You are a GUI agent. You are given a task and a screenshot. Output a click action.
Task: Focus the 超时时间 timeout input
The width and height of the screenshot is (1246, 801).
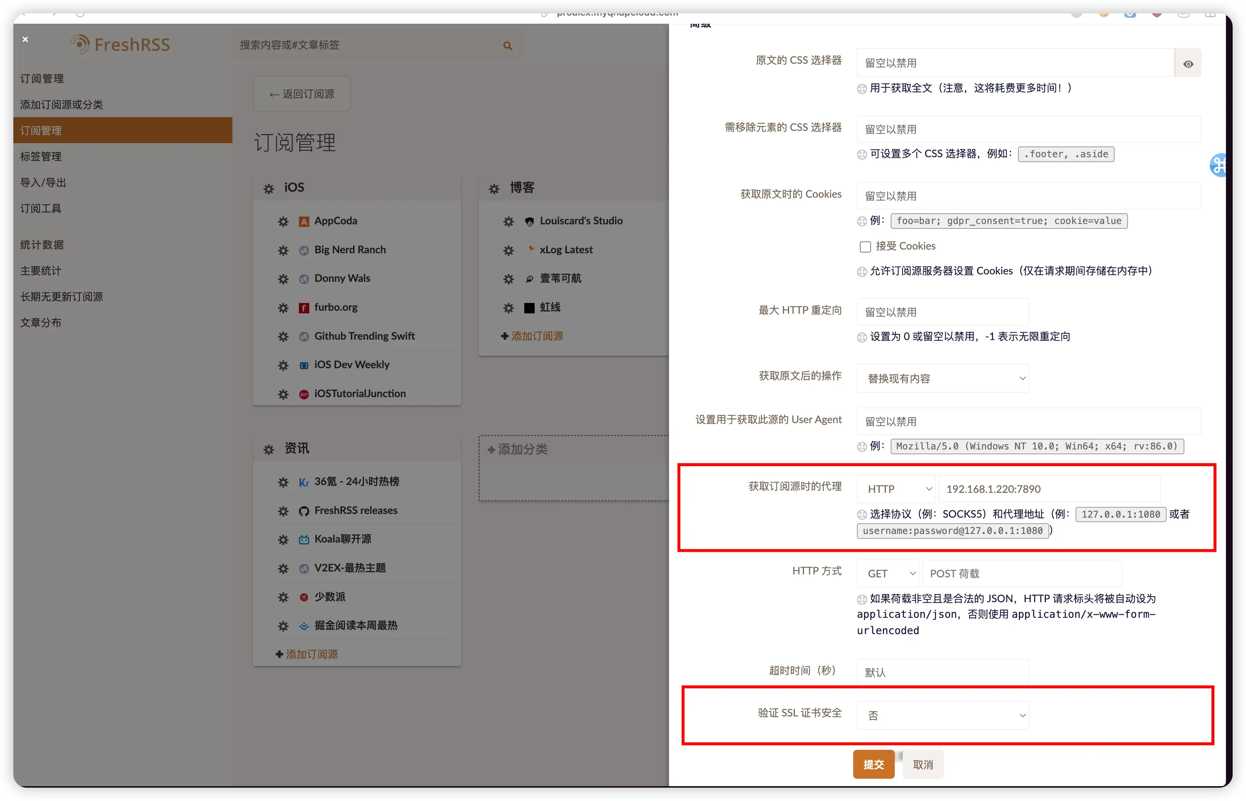(942, 672)
